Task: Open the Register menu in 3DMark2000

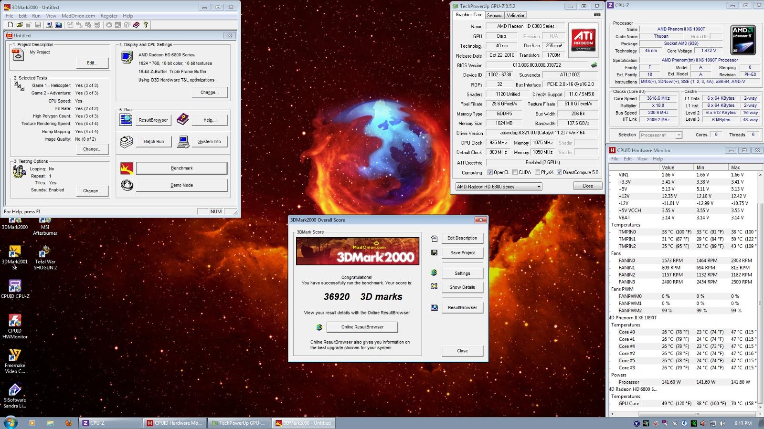Action: (109, 16)
